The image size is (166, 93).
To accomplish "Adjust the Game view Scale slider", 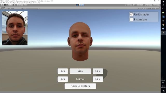I will click(32, 9).
